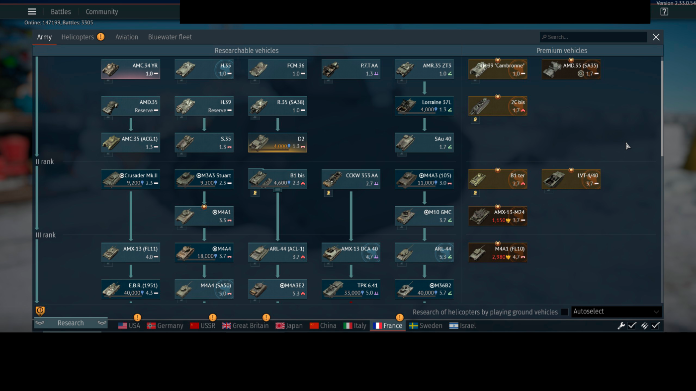Open the Autoselect dropdown
Viewport: 696px width, 391px height.
[x=616, y=312]
